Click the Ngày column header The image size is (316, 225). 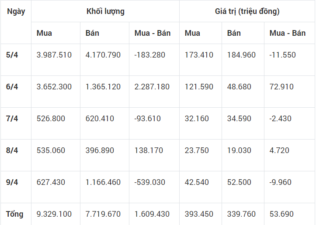(x=16, y=11)
